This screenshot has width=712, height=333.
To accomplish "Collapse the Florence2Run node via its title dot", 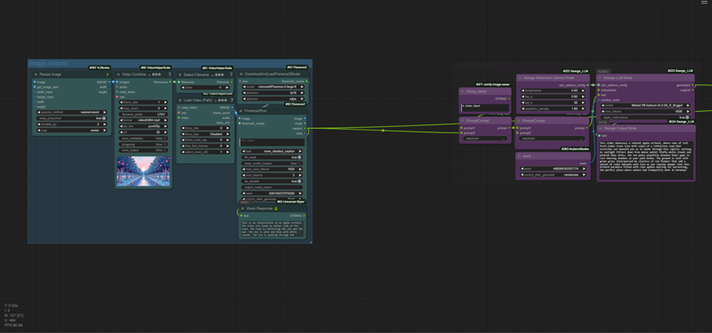I will pos(241,111).
